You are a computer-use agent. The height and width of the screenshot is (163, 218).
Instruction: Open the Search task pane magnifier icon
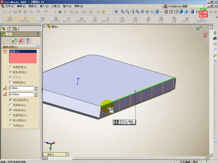coord(215,49)
